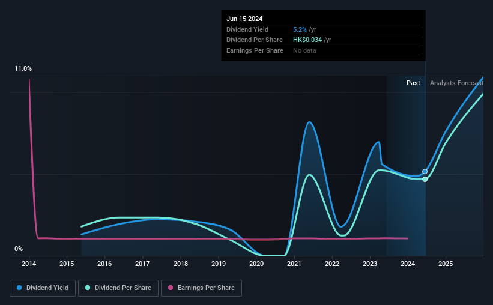The image size is (493, 305).
Task: Click the Past region label
Action: click(x=413, y=83)
